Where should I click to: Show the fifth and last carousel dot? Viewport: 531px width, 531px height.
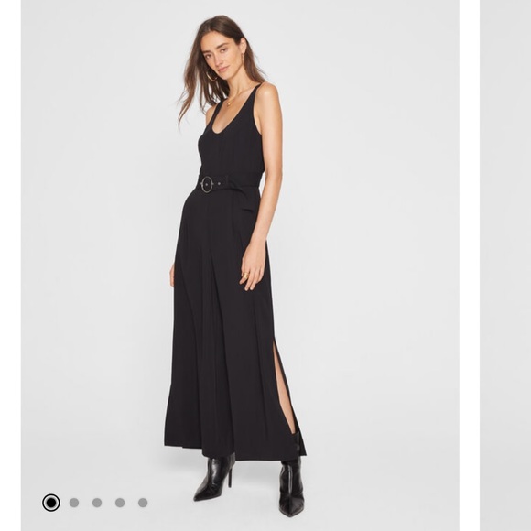click(x=143, y=503)
